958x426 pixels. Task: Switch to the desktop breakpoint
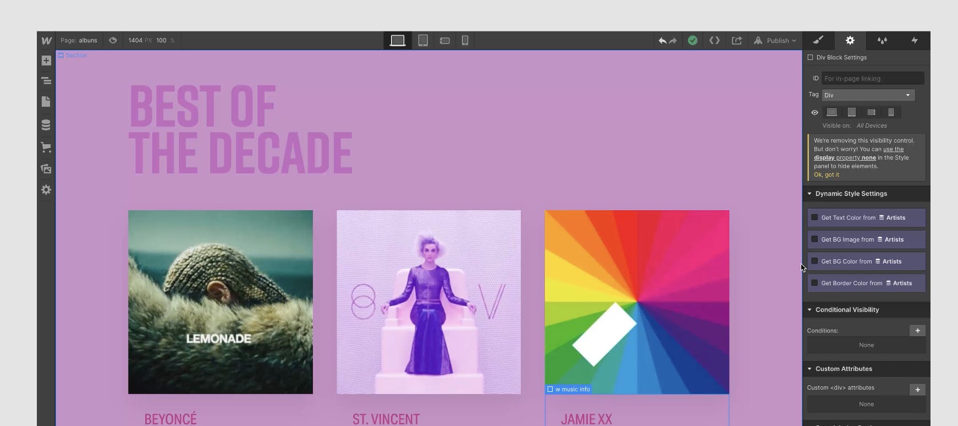[x=397, y=40]
